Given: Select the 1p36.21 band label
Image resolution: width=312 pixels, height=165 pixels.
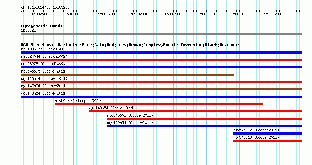Looking at the screenshot, I should click(28, 30).
